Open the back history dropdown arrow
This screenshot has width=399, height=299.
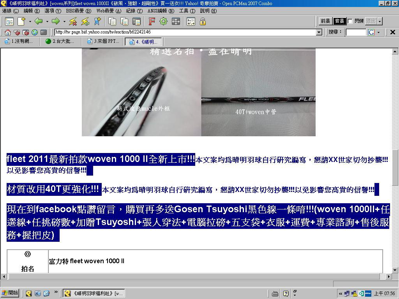(47, 21)
